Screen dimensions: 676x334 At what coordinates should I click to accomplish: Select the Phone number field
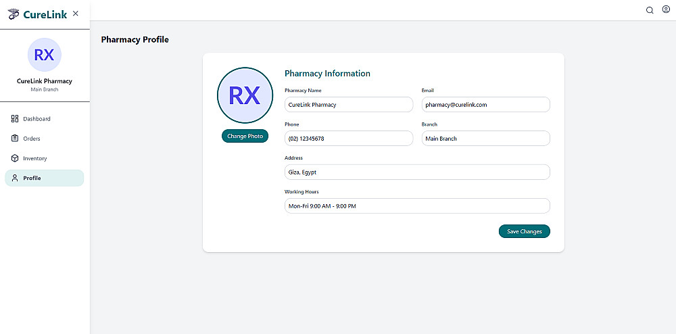[x=348, y=139]
